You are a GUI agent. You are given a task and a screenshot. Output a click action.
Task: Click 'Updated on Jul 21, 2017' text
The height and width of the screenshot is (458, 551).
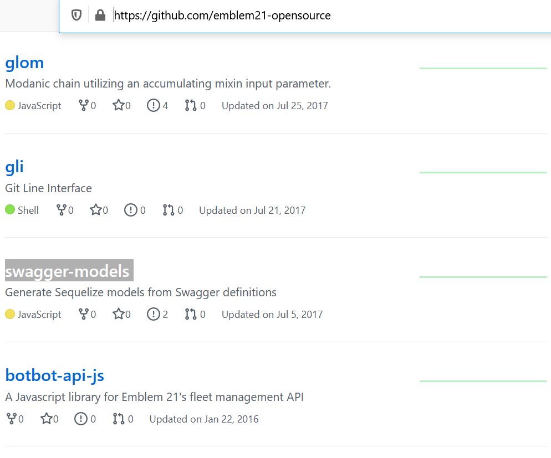252,210
